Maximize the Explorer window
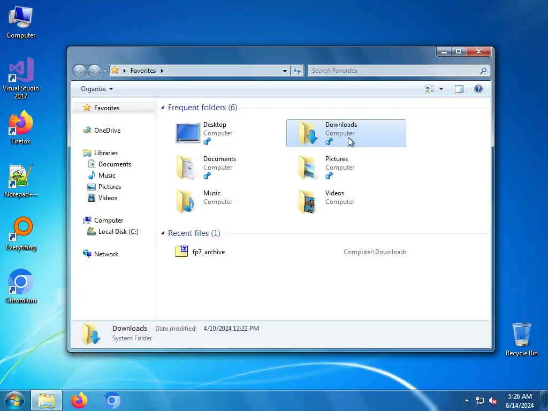This screenshot has width=548, height=411. 459,52
